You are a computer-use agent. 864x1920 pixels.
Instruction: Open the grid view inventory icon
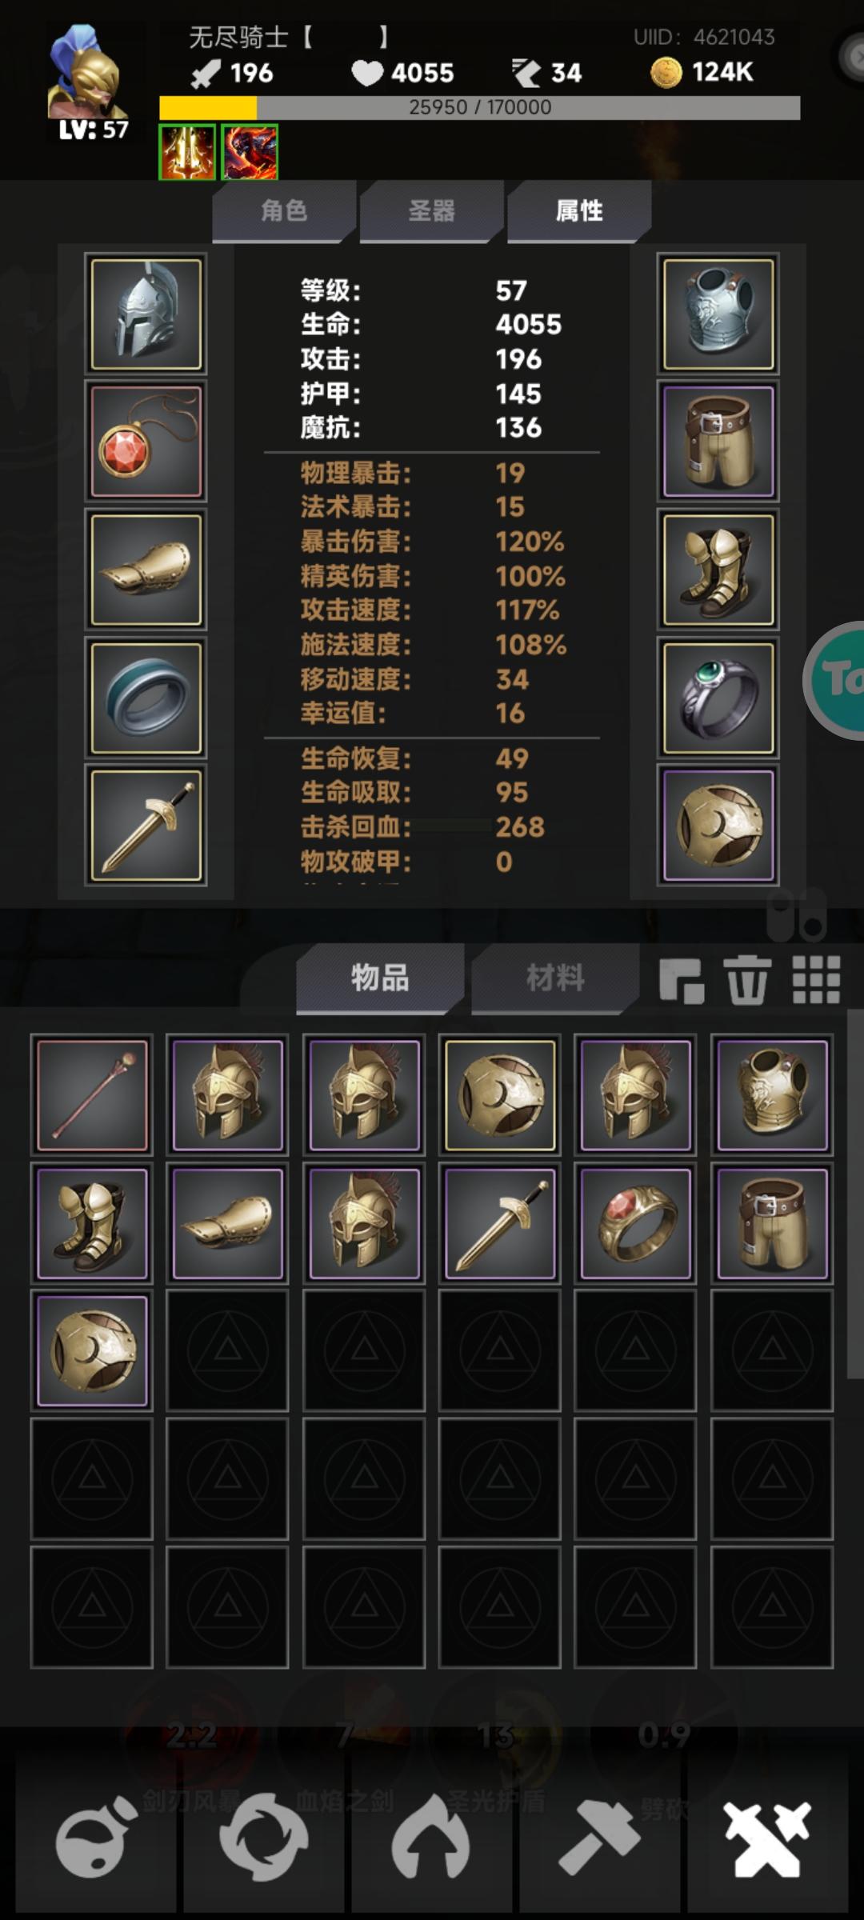(x=816, y=979)
